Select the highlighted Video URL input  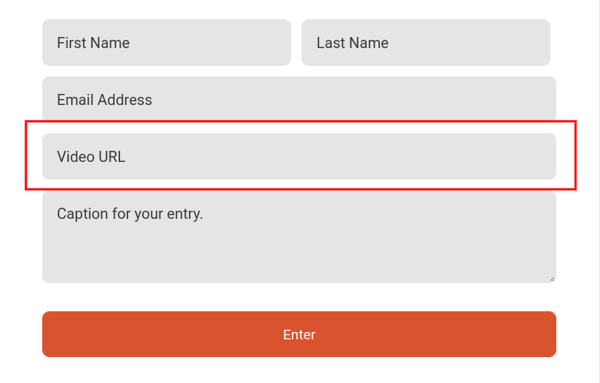299,156
